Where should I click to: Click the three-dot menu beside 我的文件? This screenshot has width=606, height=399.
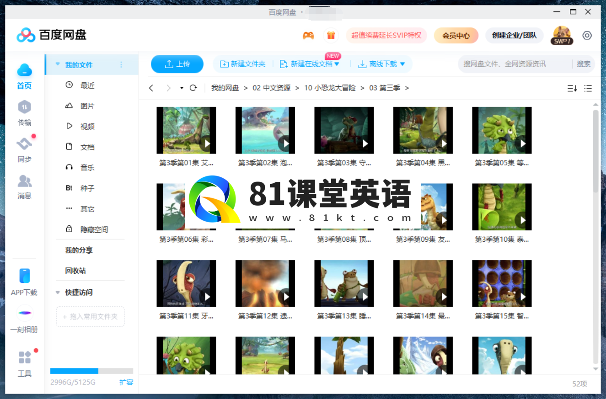tap(121, 64)
